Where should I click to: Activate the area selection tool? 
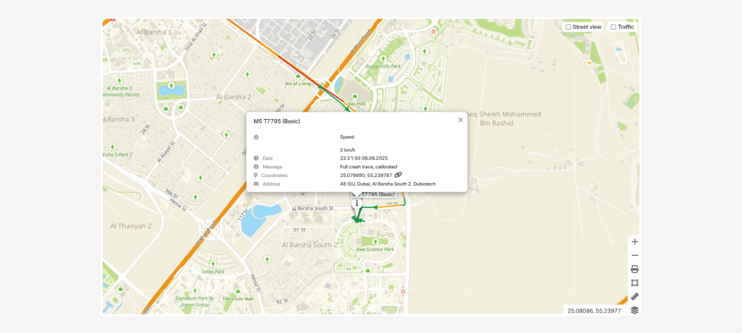(634, 282)
